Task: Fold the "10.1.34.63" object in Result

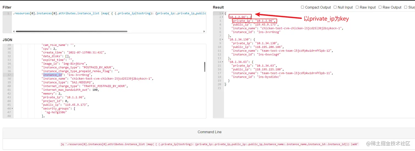Action: point(223,62)
